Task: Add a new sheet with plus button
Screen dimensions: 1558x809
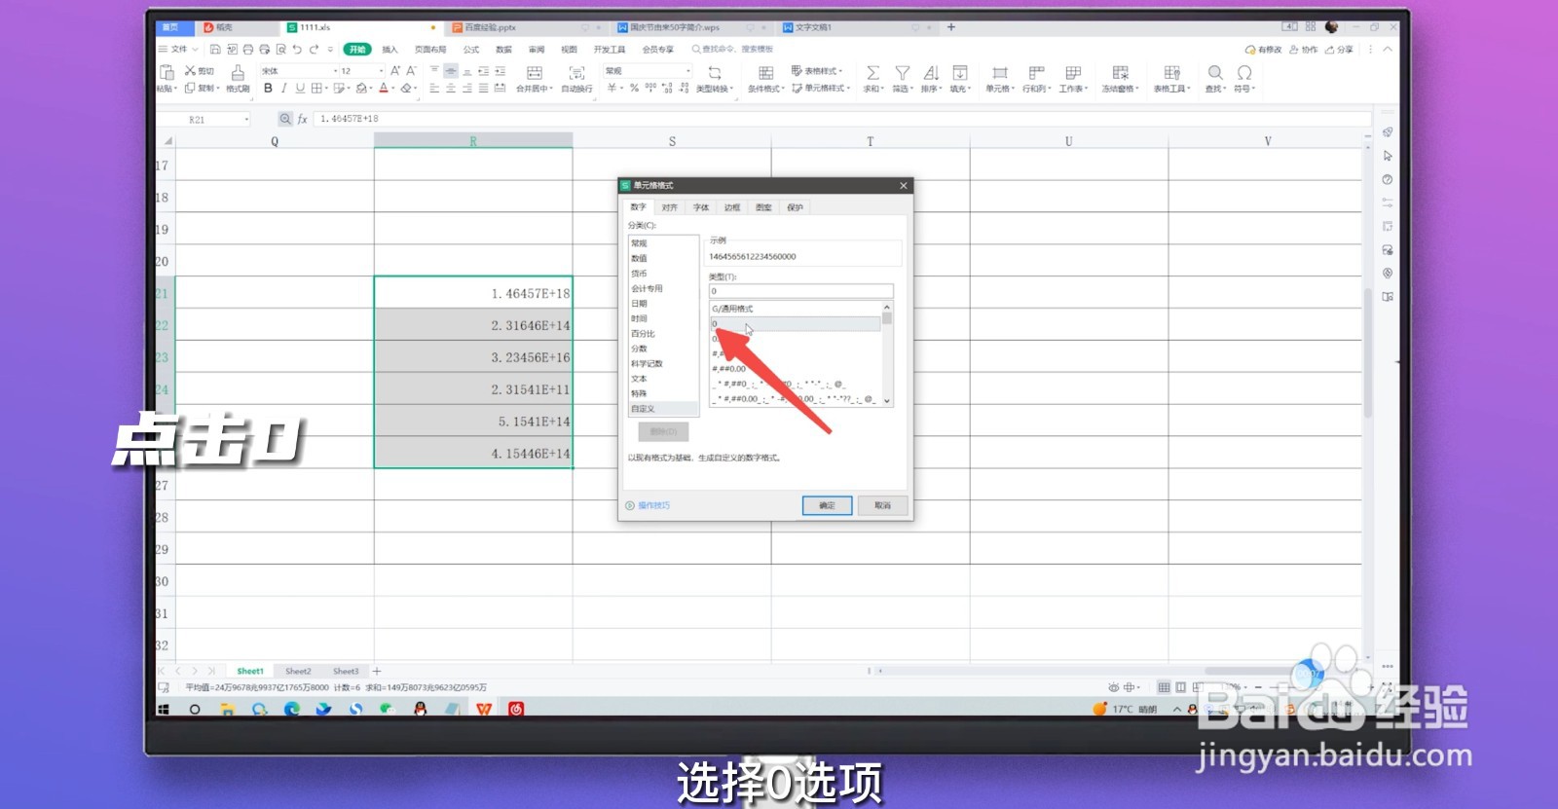Action: tap(377, 671)
